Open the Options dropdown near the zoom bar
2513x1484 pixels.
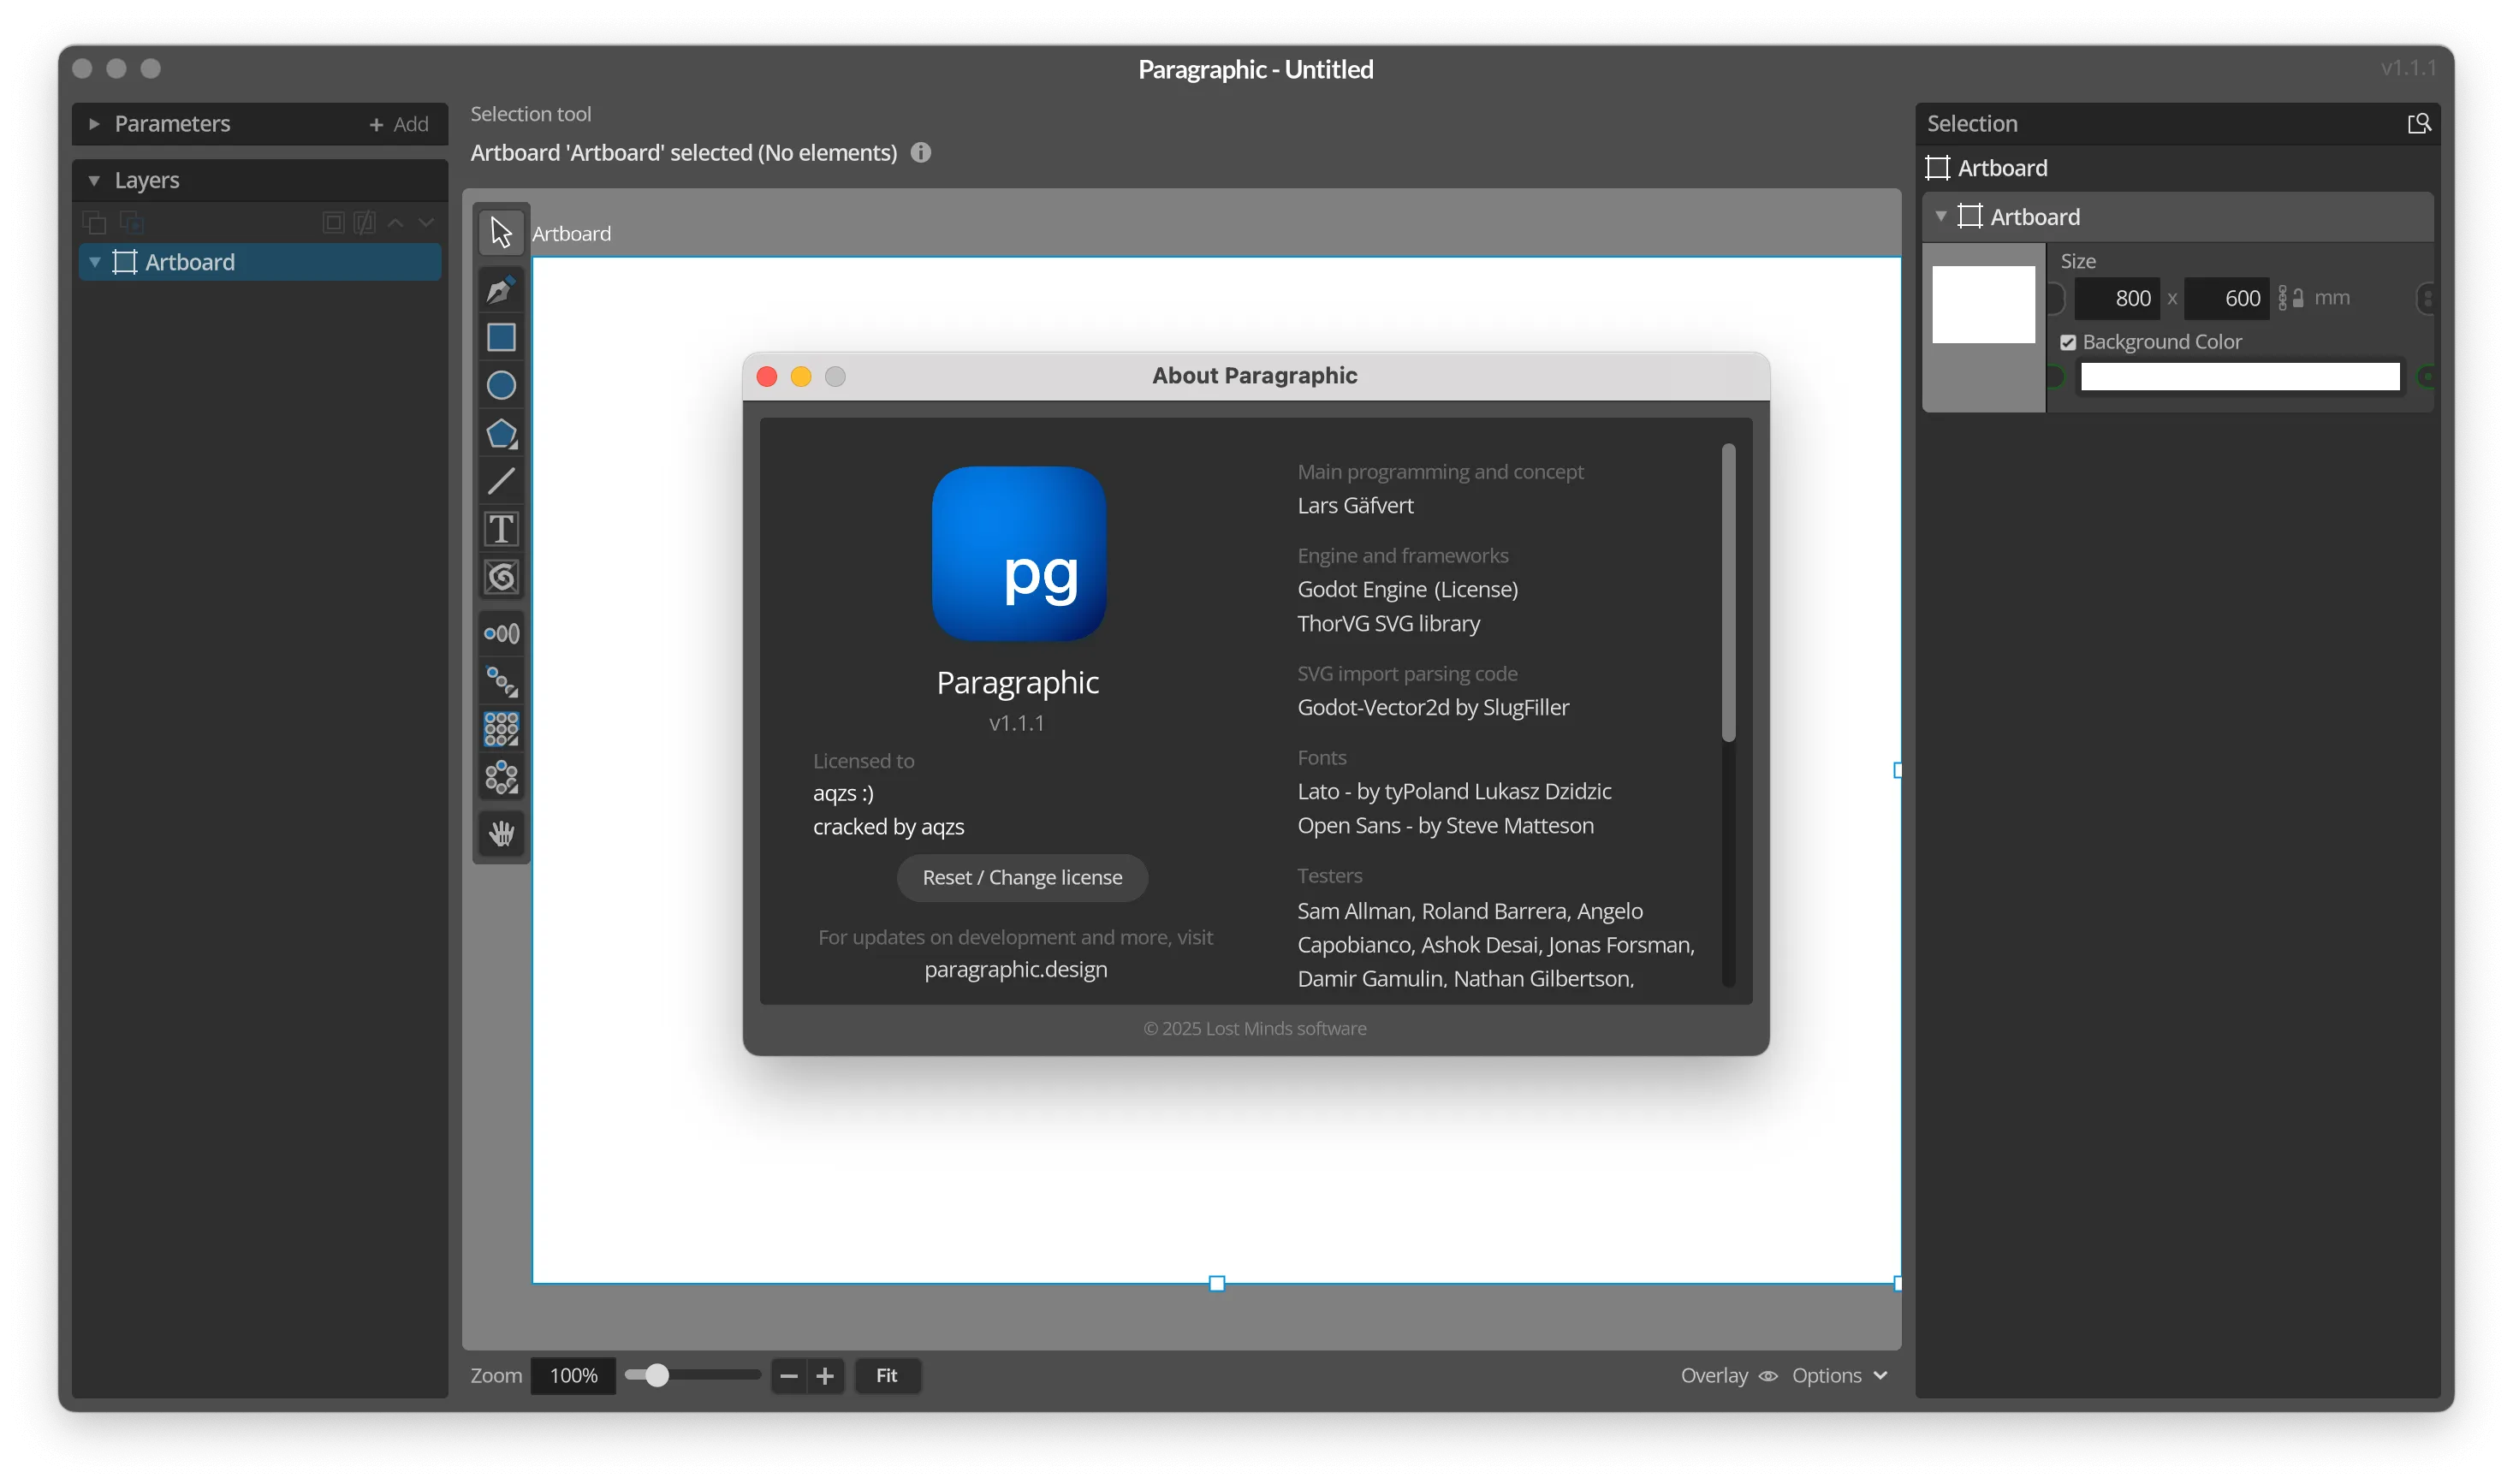pyautogui.click(x=1839, y=1376)
